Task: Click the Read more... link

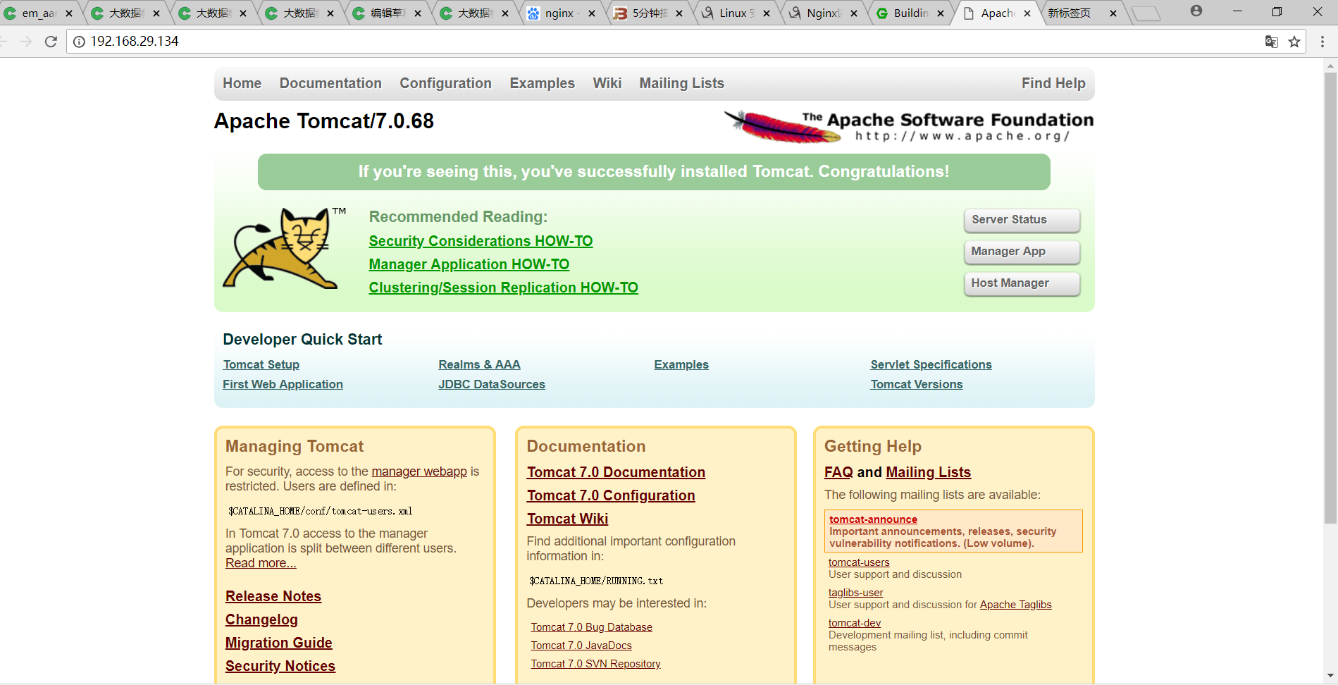Action: tap(261, 563)
